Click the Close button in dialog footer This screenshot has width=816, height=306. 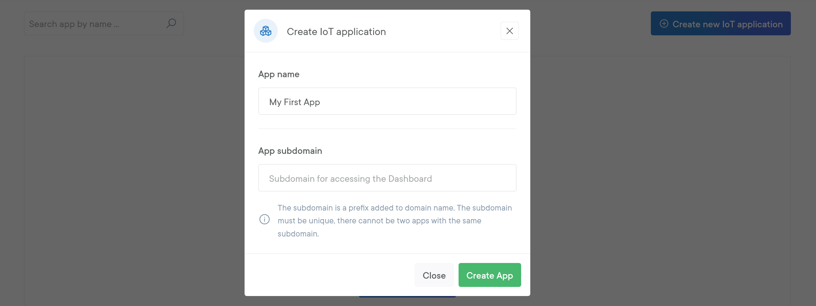point(434,275)
